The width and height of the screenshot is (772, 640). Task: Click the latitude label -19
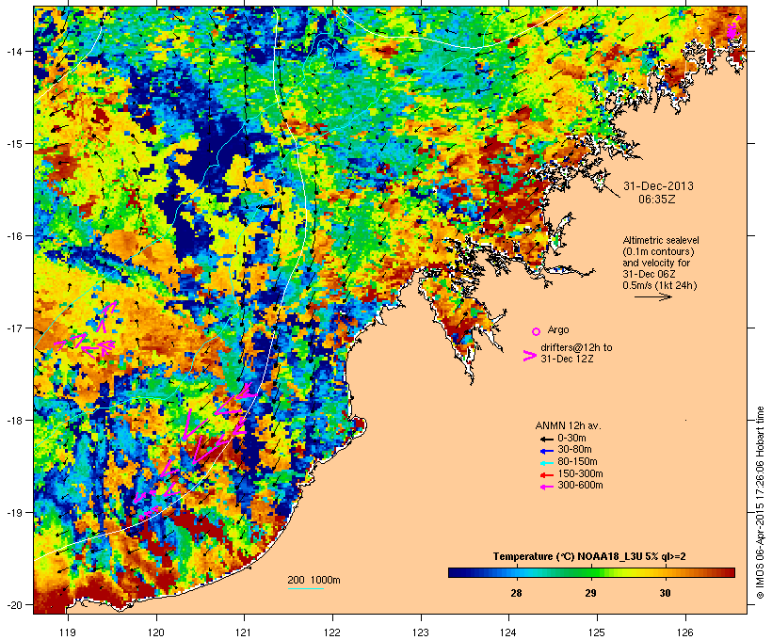(x=13, y=513)
